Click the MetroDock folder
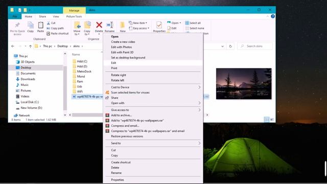 (x=84, y=72)
